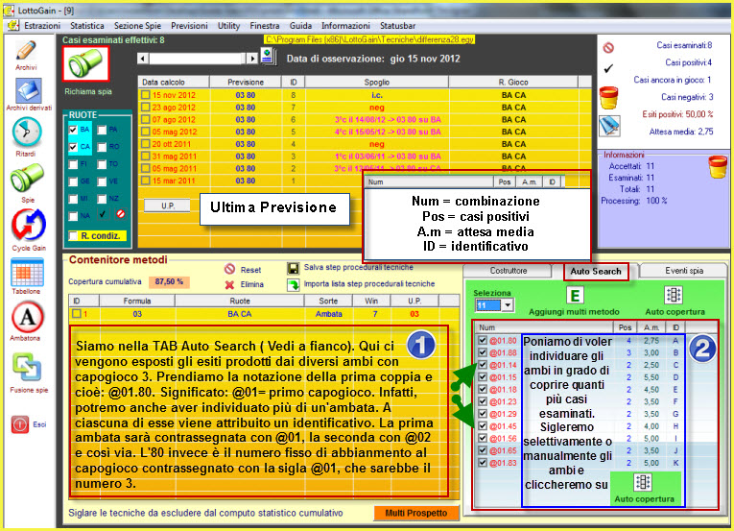Open Fusione spie sidebar icon

[27, 367]
